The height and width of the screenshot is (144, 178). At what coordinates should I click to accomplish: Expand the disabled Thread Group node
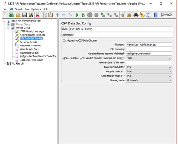pyautogui.click(x=8, y=24)
